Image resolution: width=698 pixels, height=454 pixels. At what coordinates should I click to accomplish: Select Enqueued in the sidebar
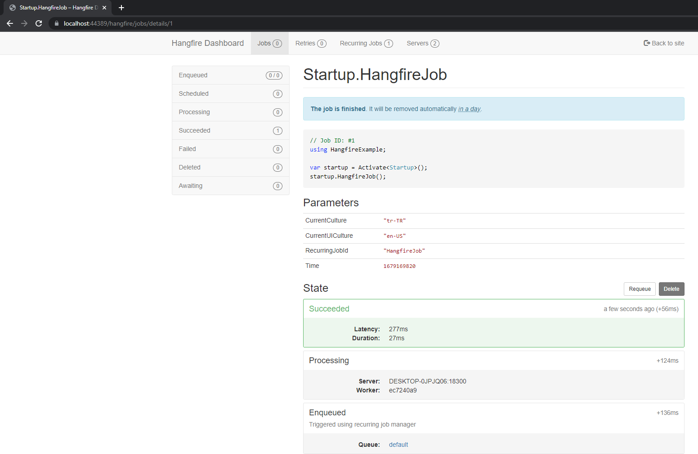click(231, 75)
